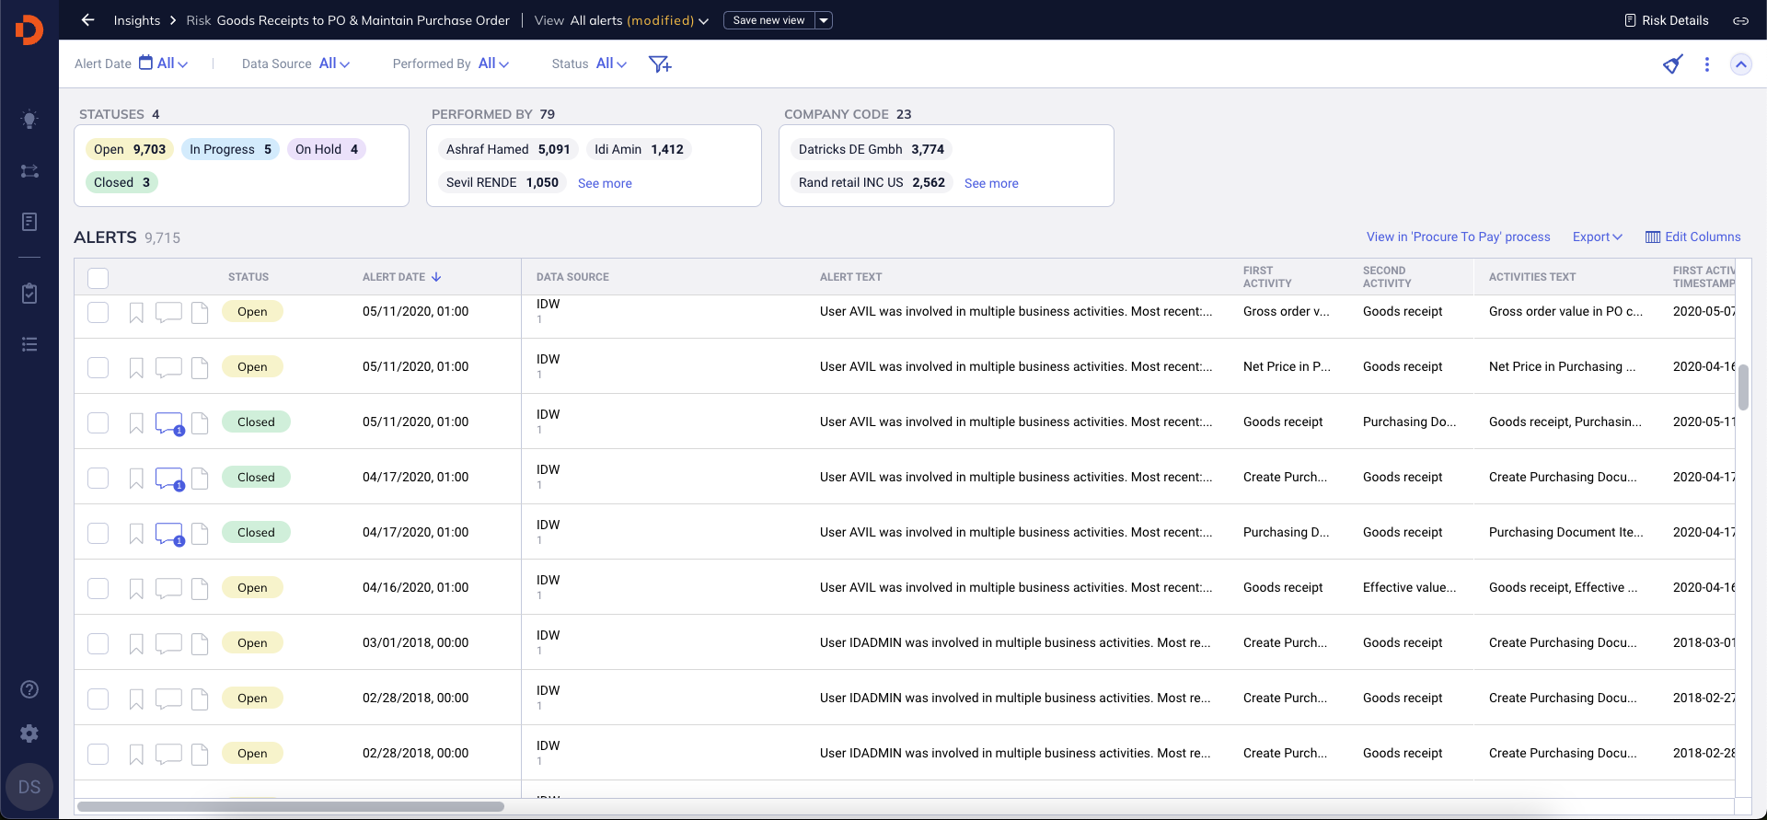Filter by Ashraf Hamed 5,091 chip

[x=508, y=149]
